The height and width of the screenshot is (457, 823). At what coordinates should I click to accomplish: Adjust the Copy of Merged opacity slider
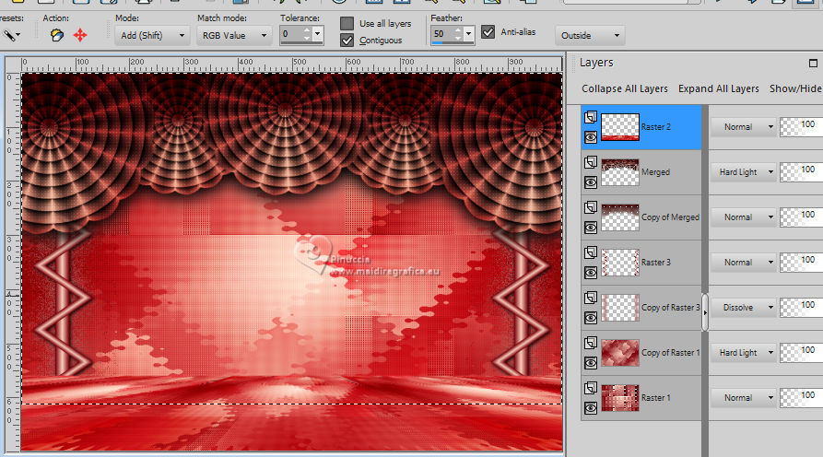point(802,217)
